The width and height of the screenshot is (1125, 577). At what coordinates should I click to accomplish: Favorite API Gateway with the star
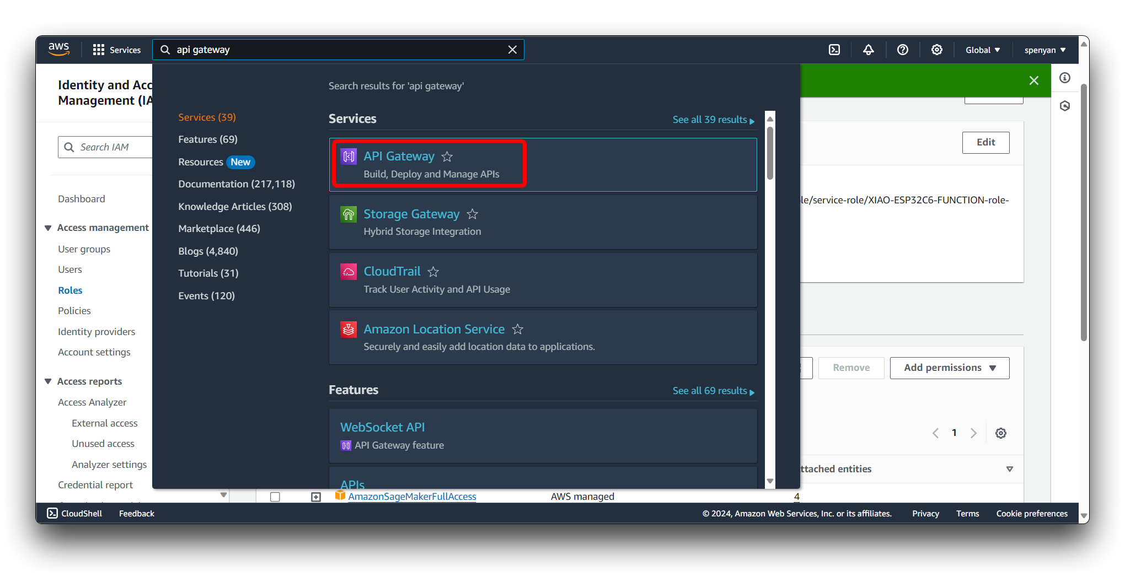coord(447,157)
